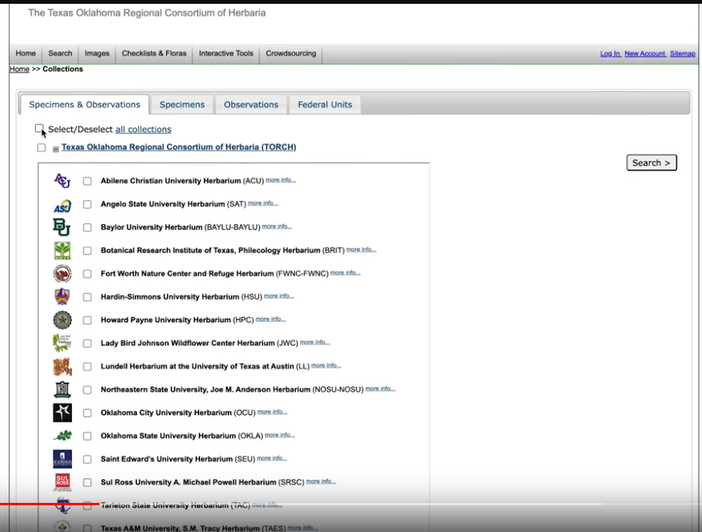Screen dimensions: 702x532
Task: Click the Log In link
Action: click(x=610, y=54)
